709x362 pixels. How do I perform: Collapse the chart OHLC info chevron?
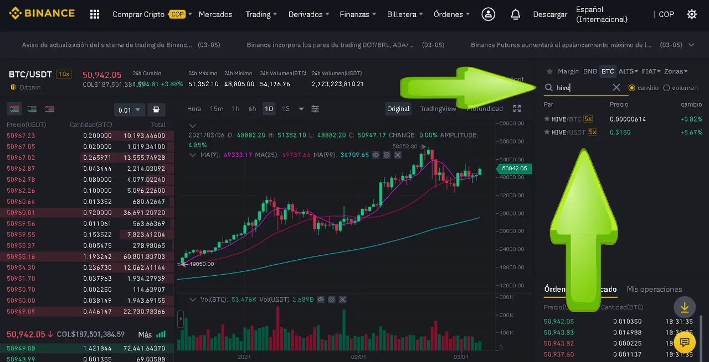193,125
